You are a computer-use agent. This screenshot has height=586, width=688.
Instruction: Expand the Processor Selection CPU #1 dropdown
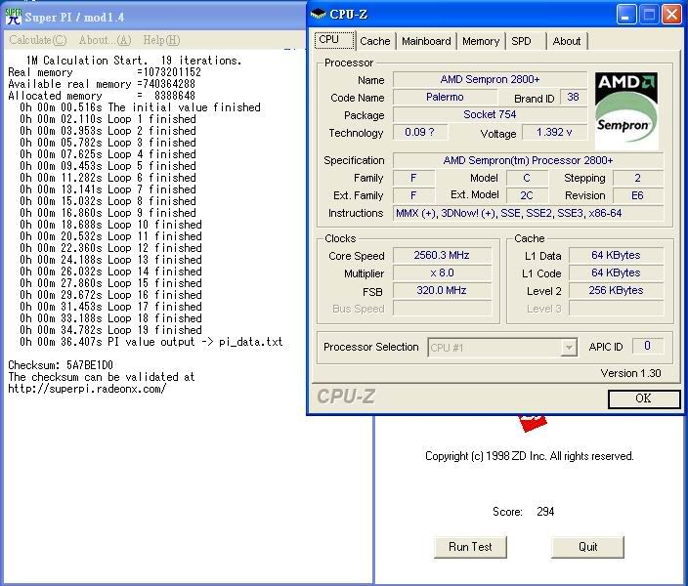coord(569,348)
